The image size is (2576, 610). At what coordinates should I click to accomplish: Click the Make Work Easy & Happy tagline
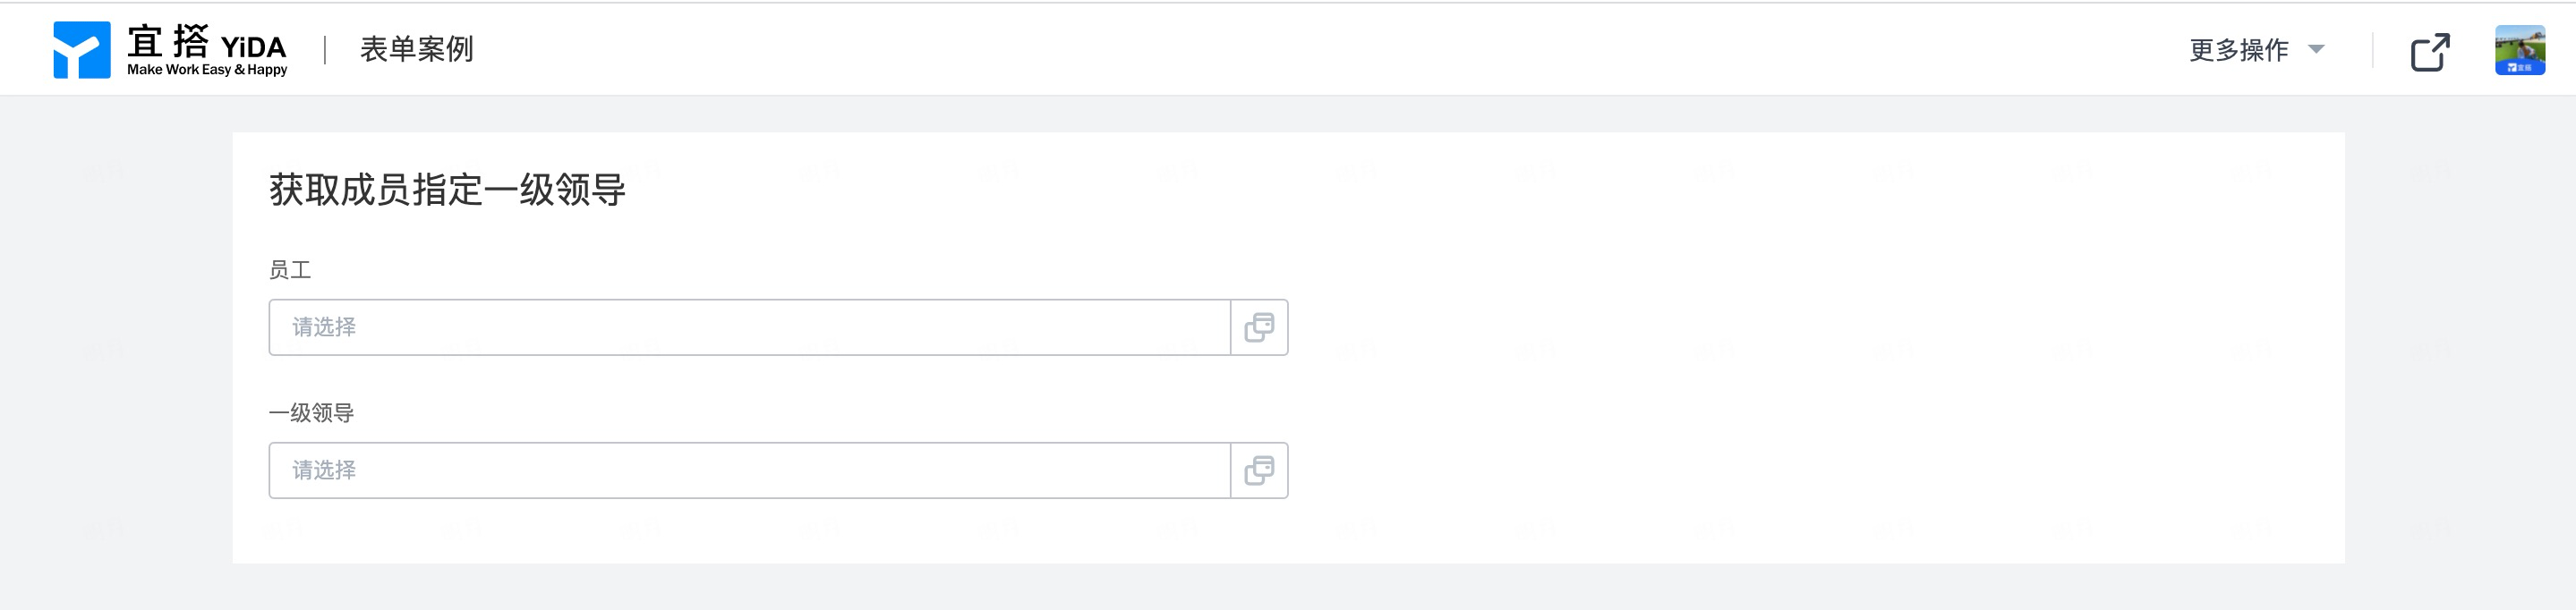click(x=207, y=70)
